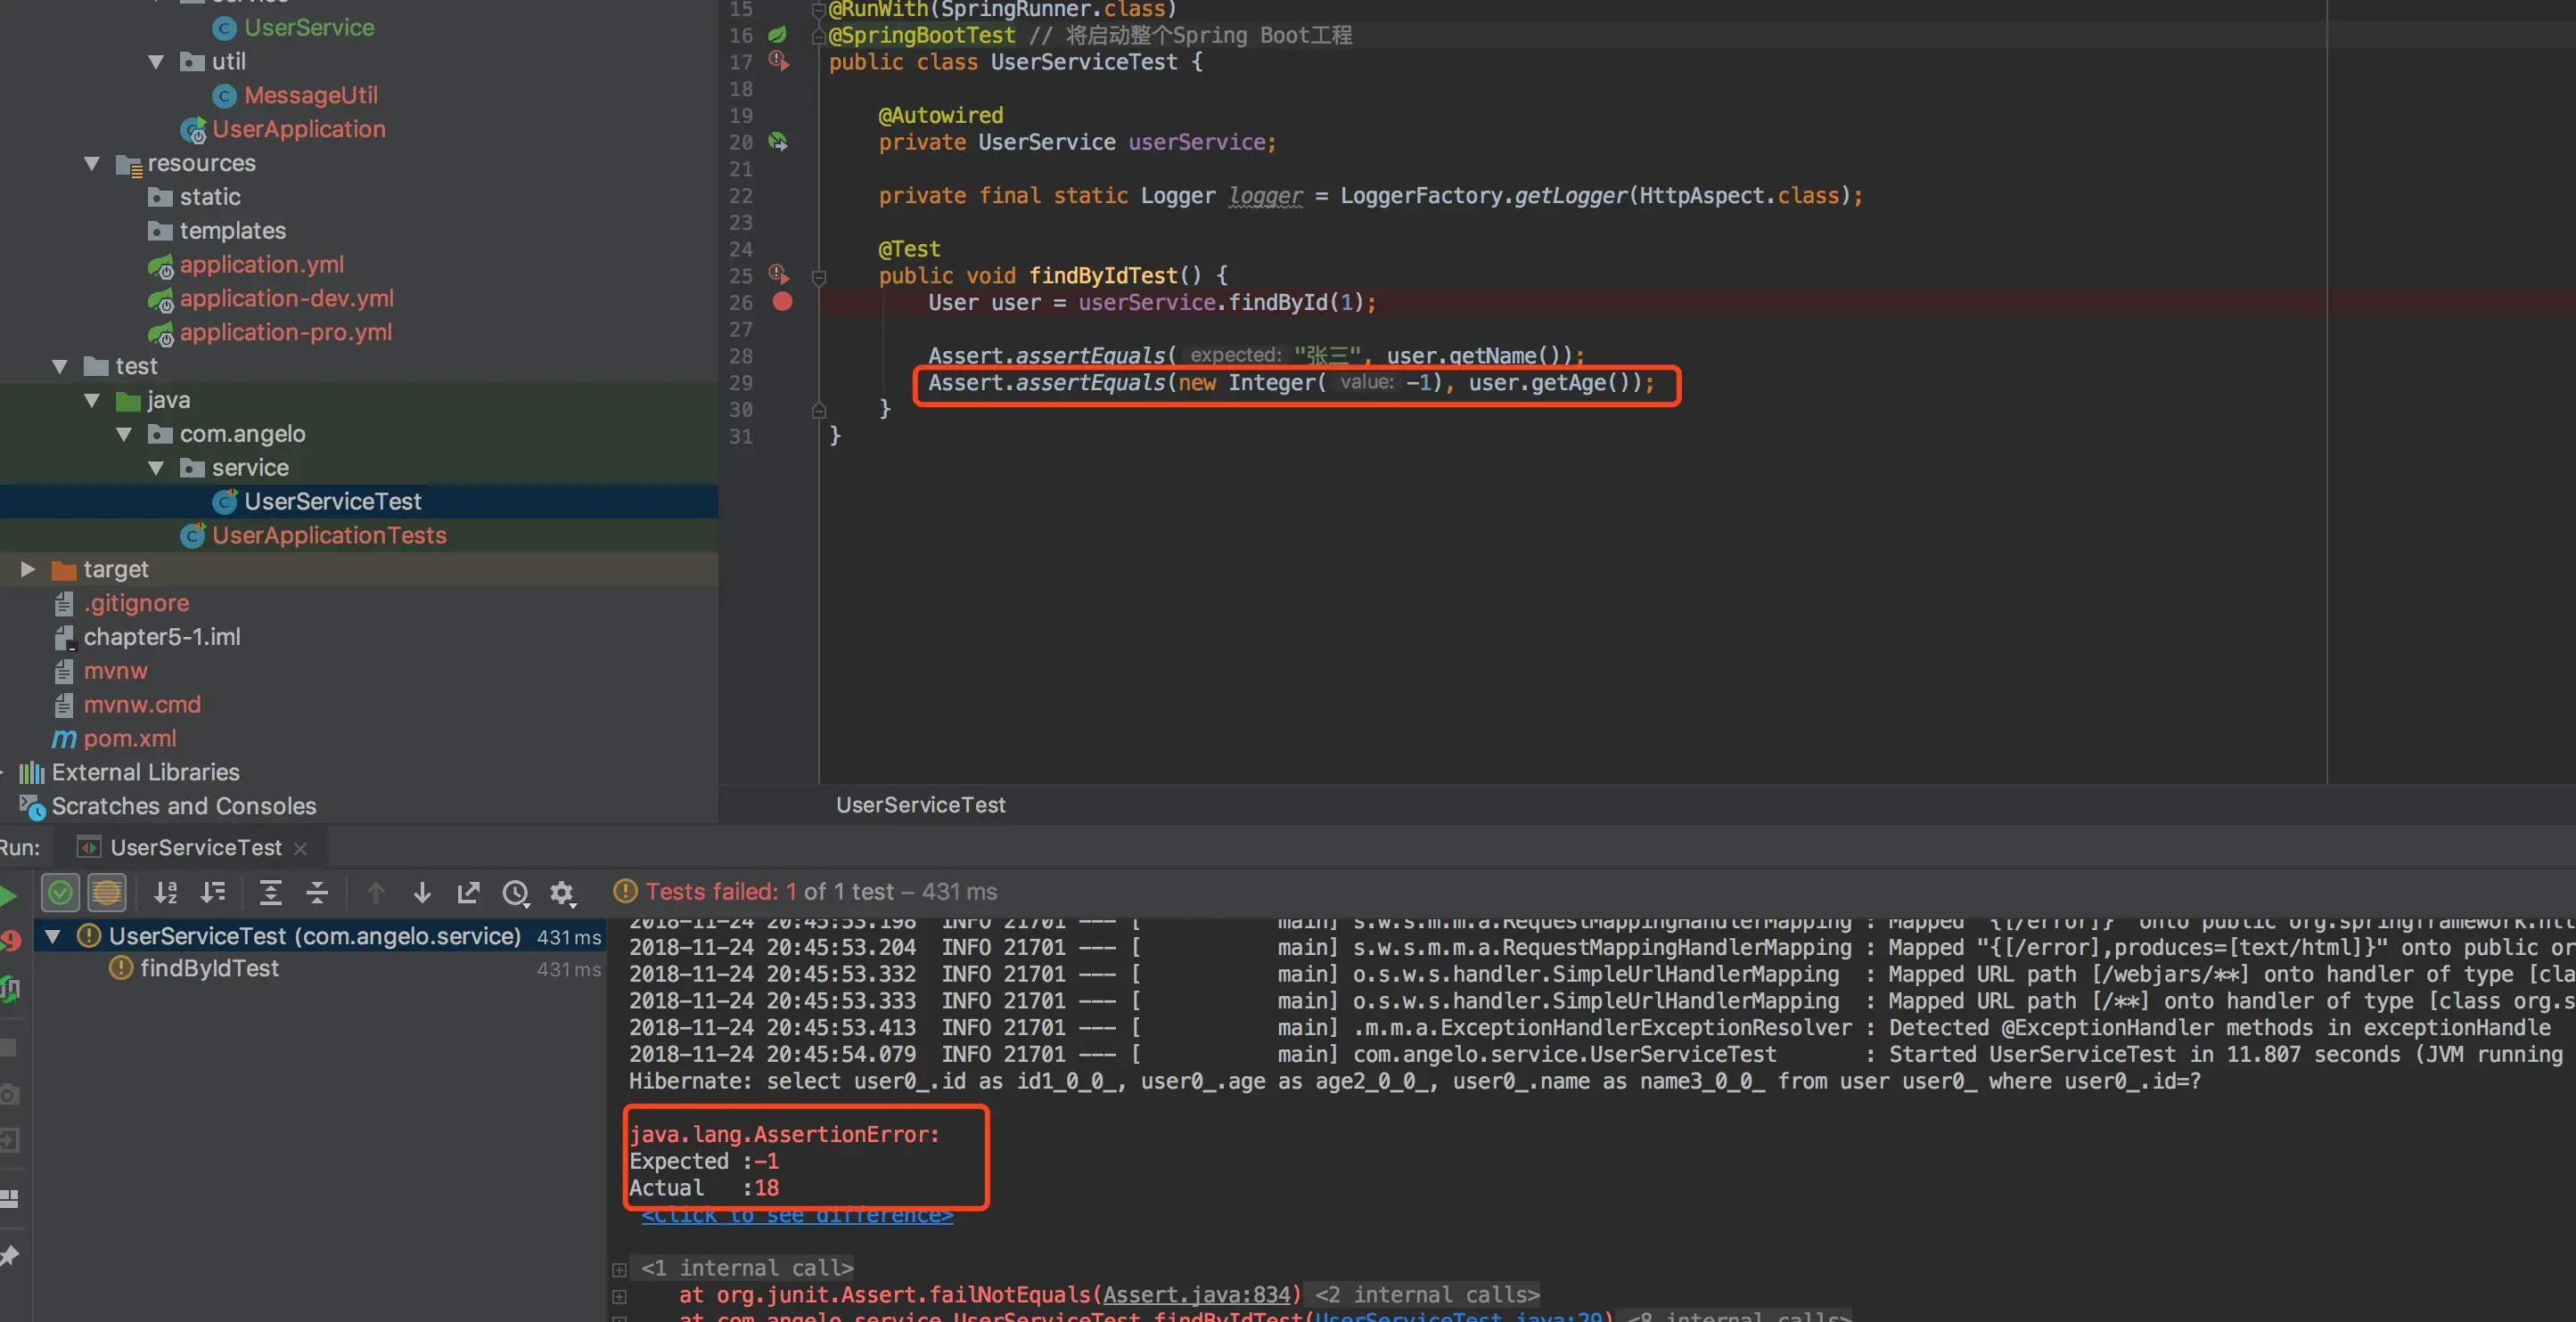Toggle the Show Ignored tests button
Viewport: 2576px width, 1322px height.
pos(107,893)
